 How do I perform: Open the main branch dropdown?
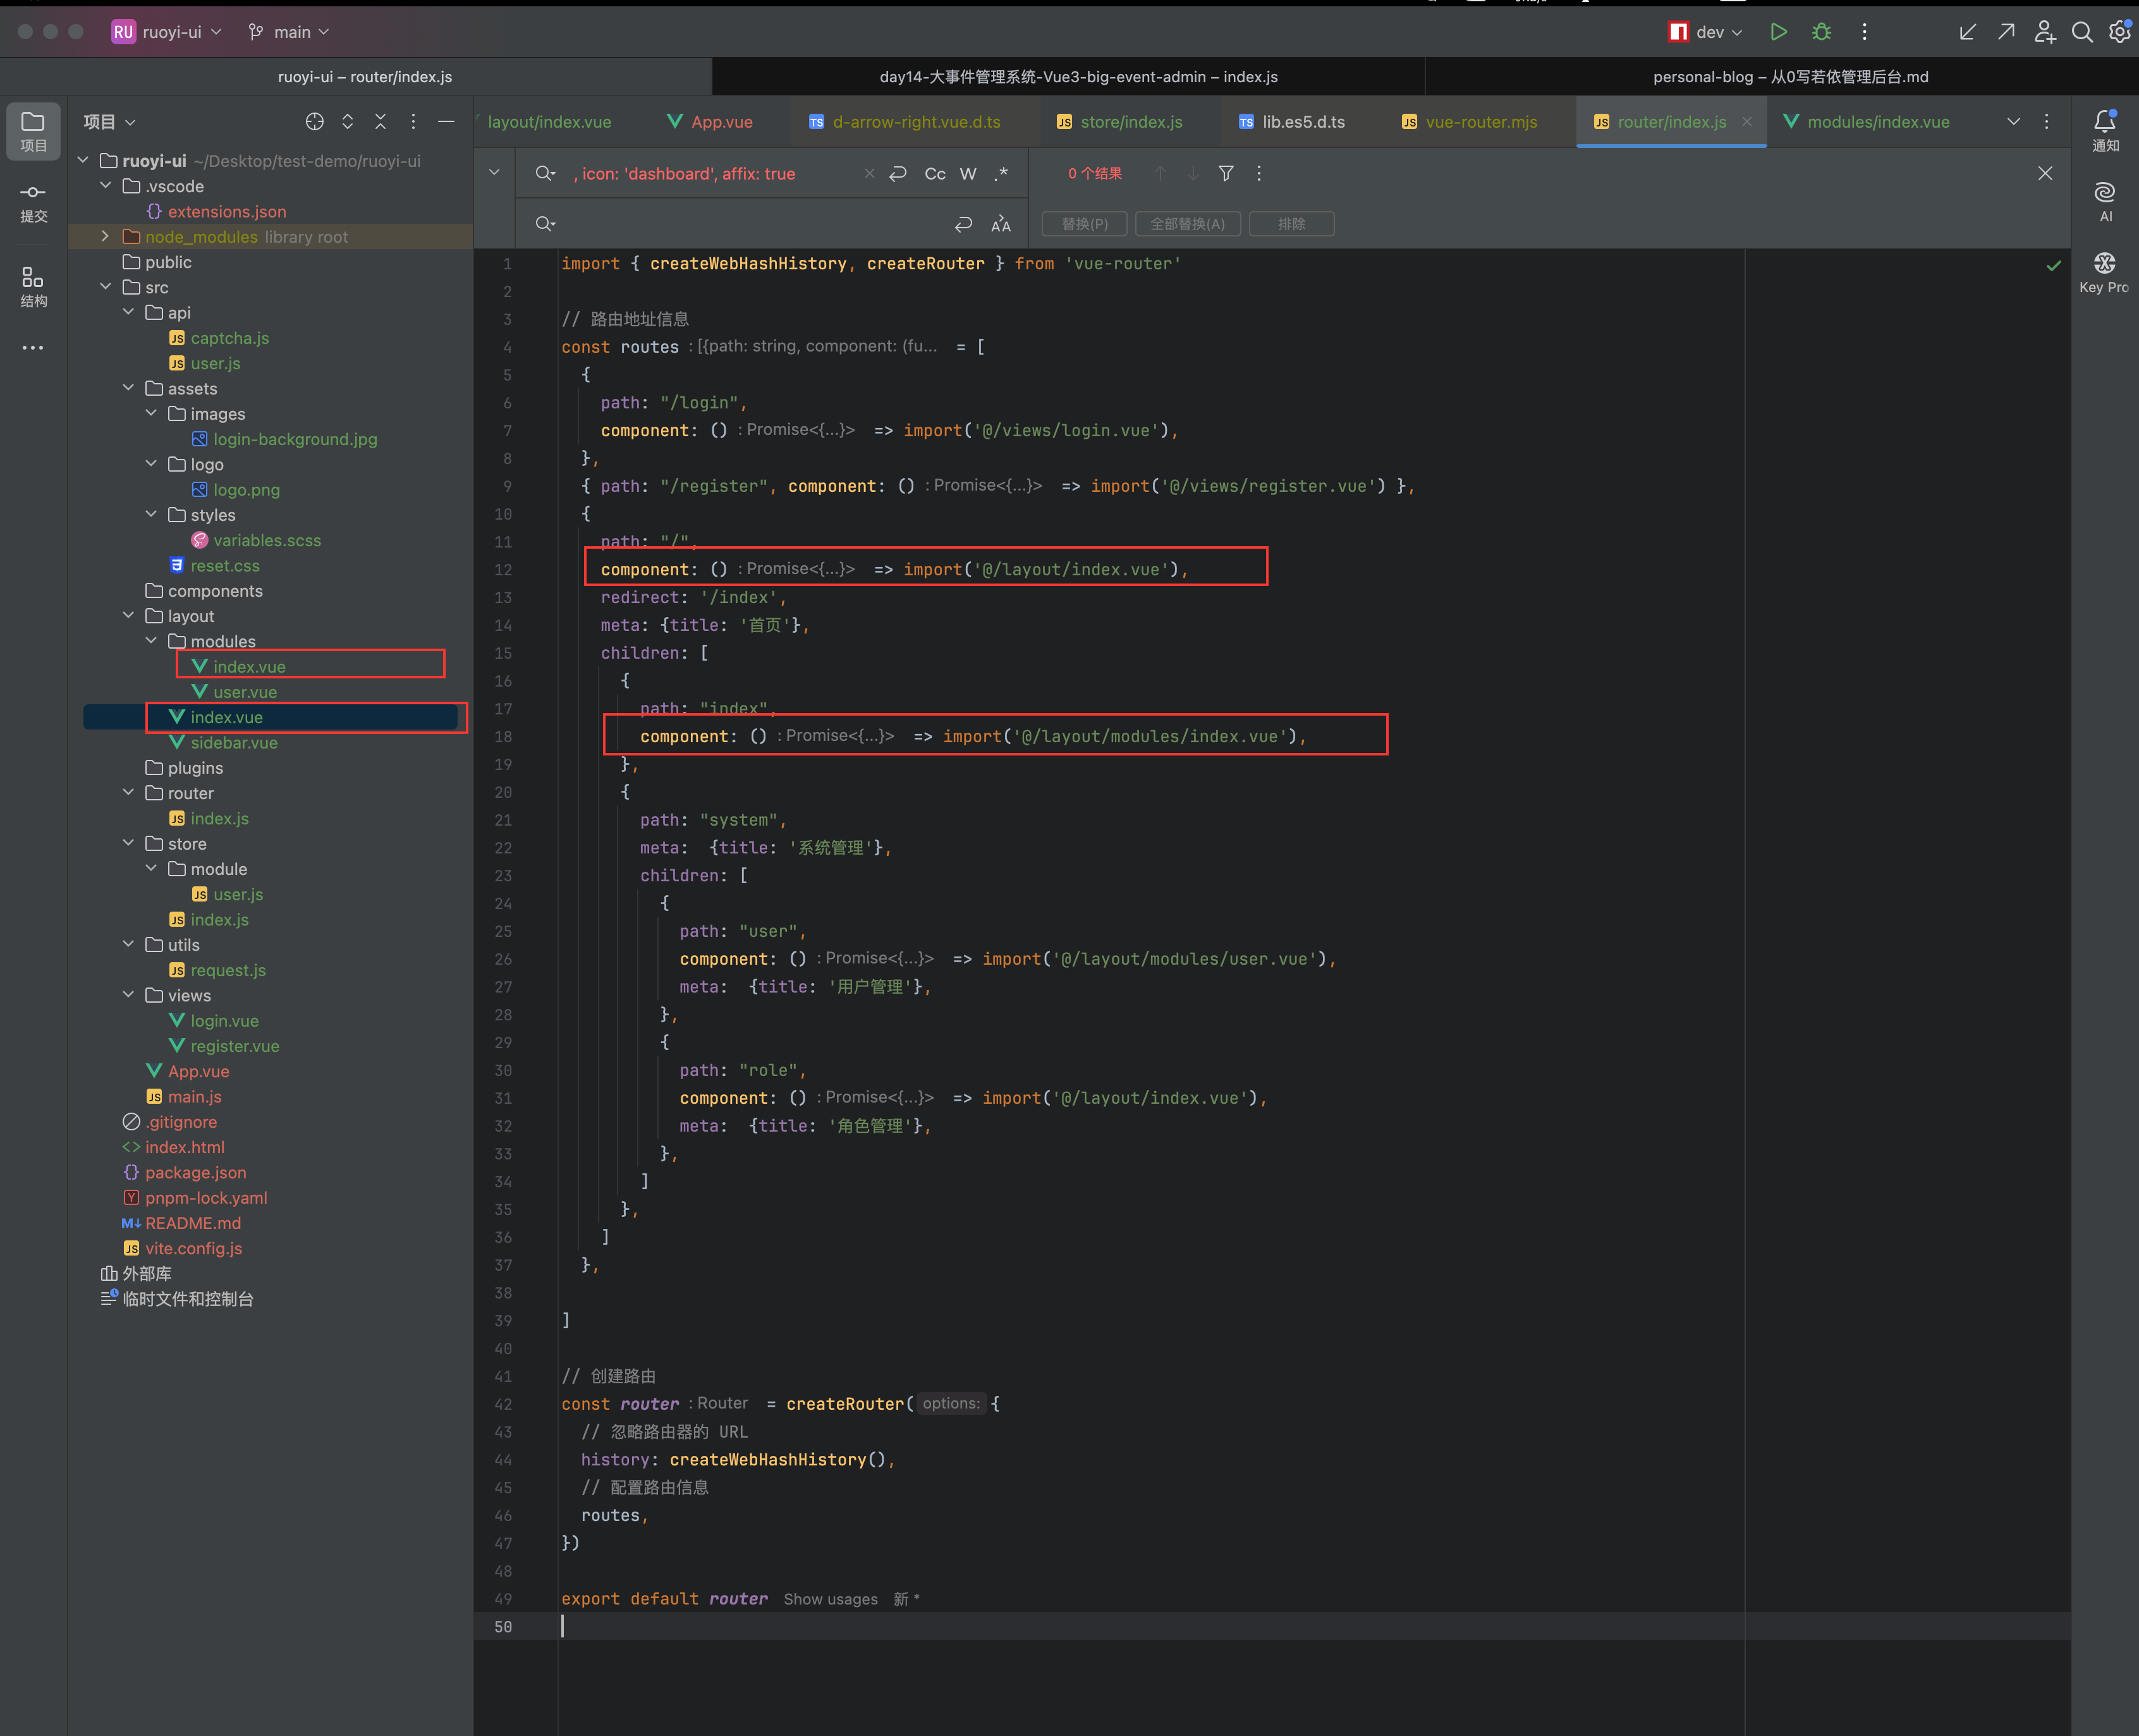click(x=289, y=32)
